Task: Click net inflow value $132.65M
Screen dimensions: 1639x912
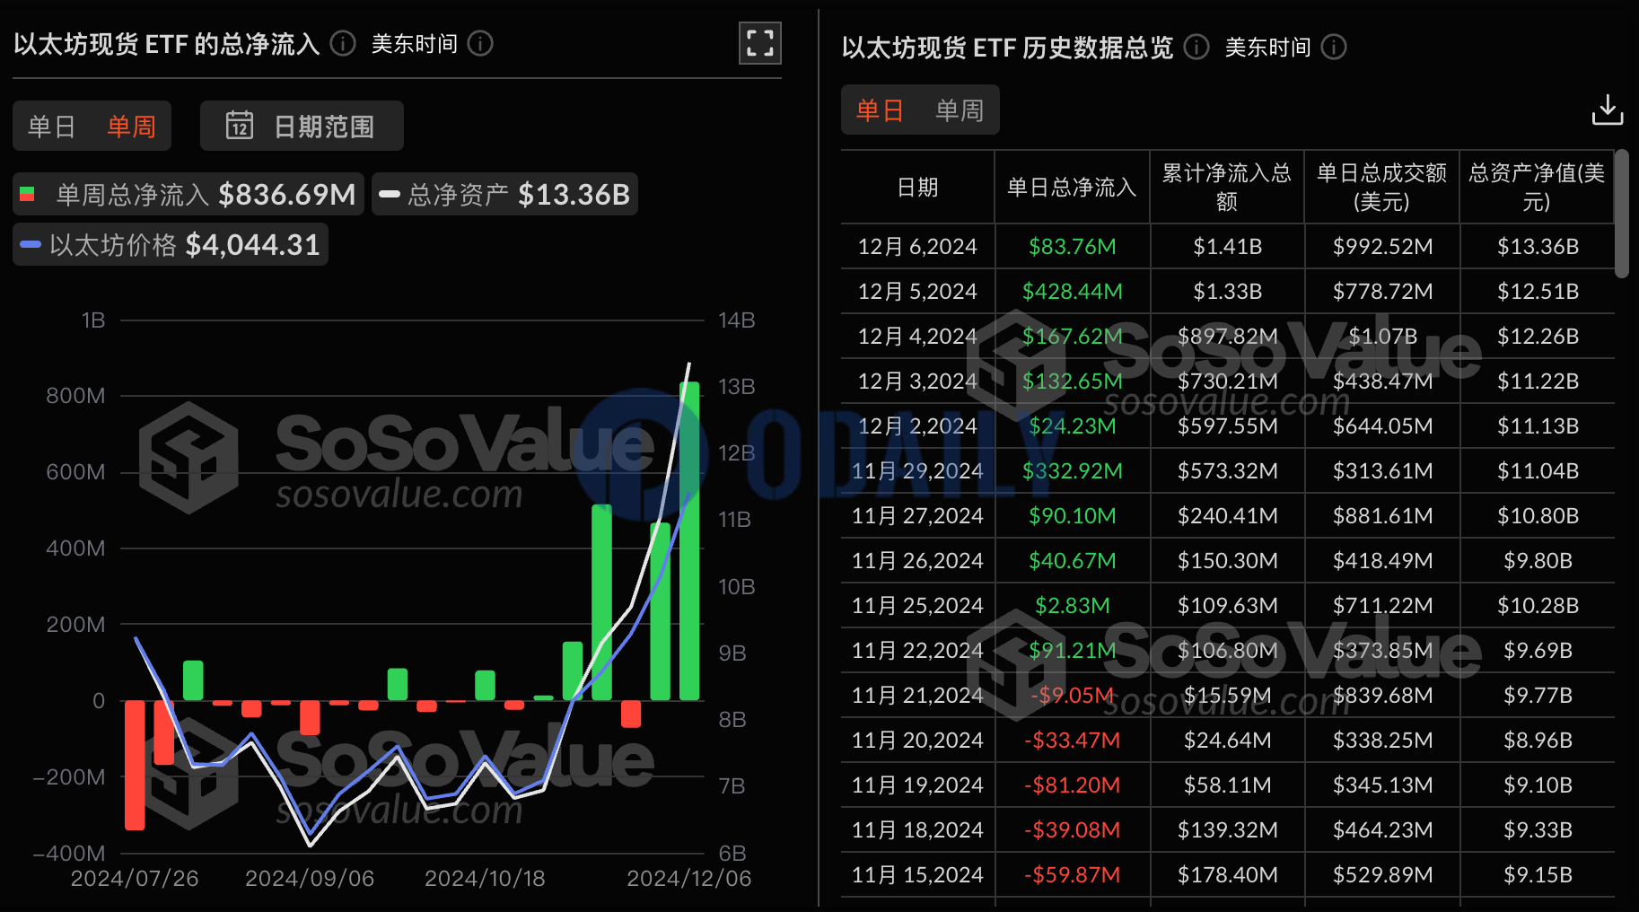Action: 1072,381
